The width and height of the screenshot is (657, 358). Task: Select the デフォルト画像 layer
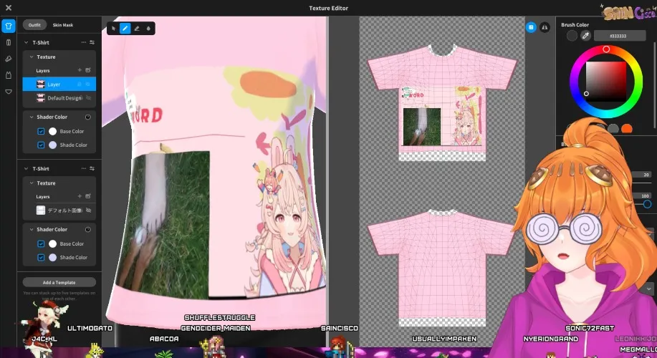point(59,211)
